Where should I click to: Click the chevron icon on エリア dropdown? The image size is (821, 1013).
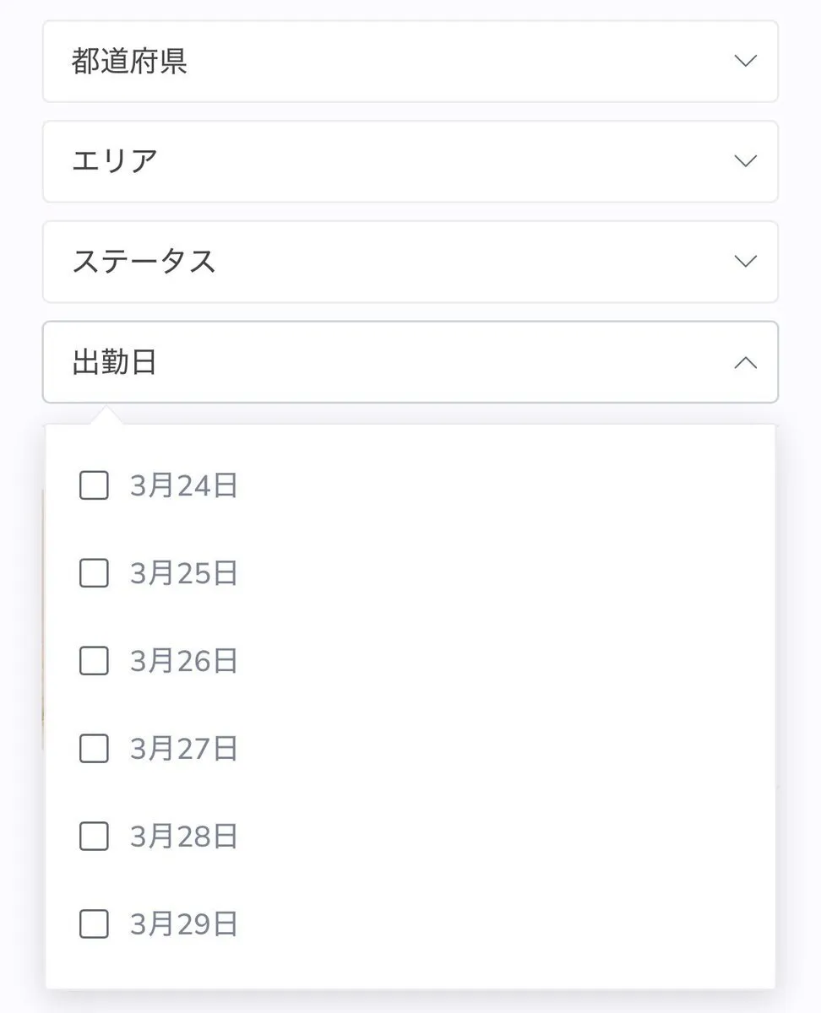[745, 161]
